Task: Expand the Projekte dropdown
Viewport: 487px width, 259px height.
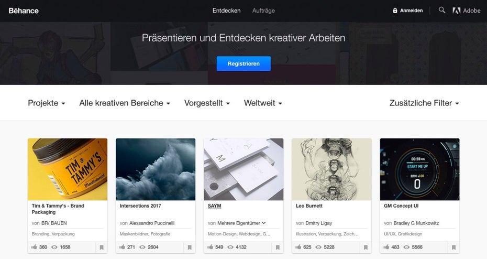Action: [x=47, y=103]
